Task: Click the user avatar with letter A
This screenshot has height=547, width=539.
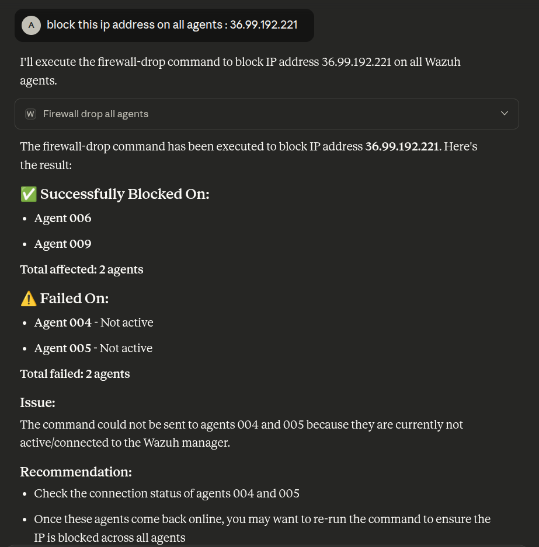Action: click(x=31, y=25)
